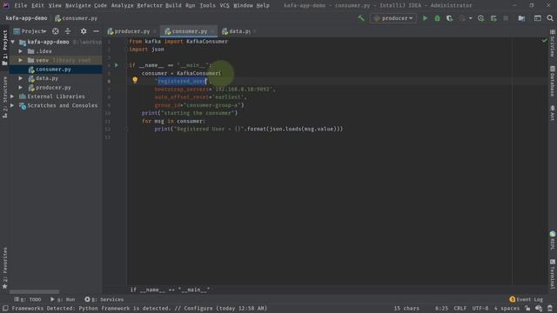Viewport: 557px width, 313px height.
Task: Open the Ant side panel
Action: click(553, 113)
